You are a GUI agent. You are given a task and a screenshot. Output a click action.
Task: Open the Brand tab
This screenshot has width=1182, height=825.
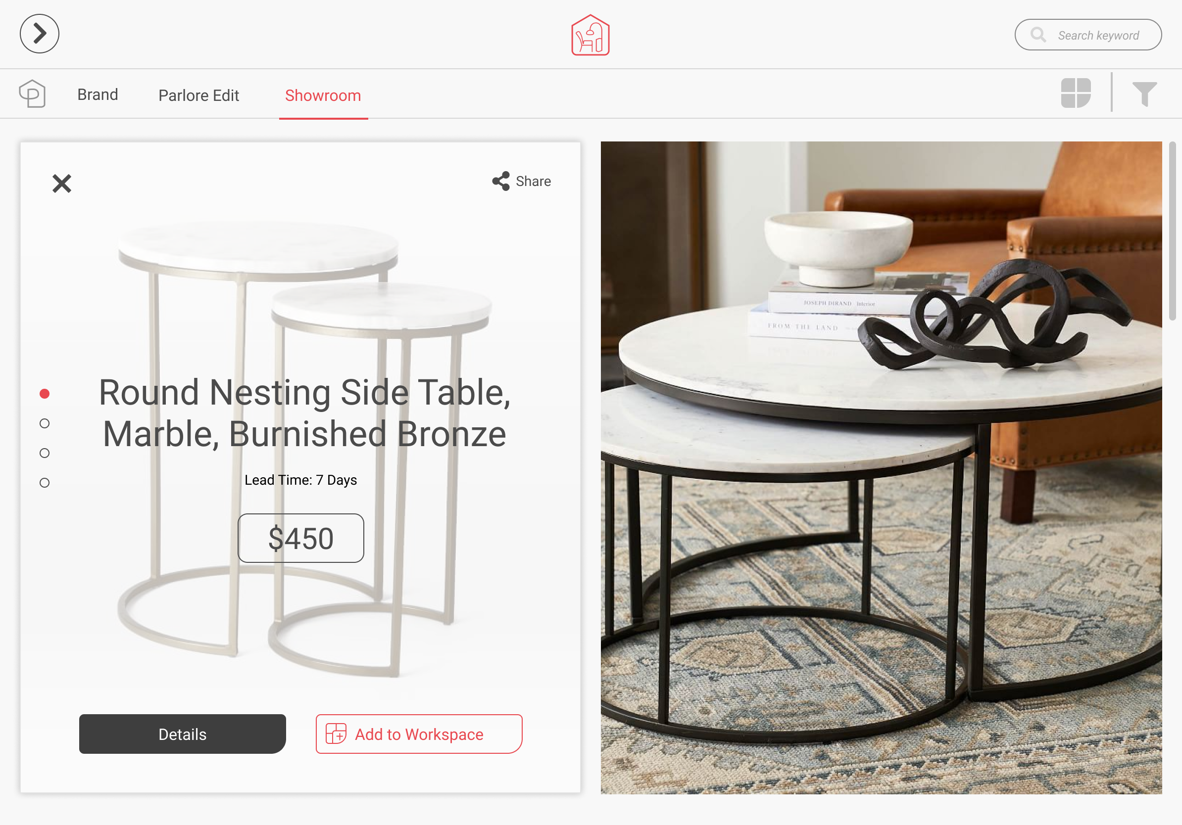pyautogui.click(x=98, y=94)
